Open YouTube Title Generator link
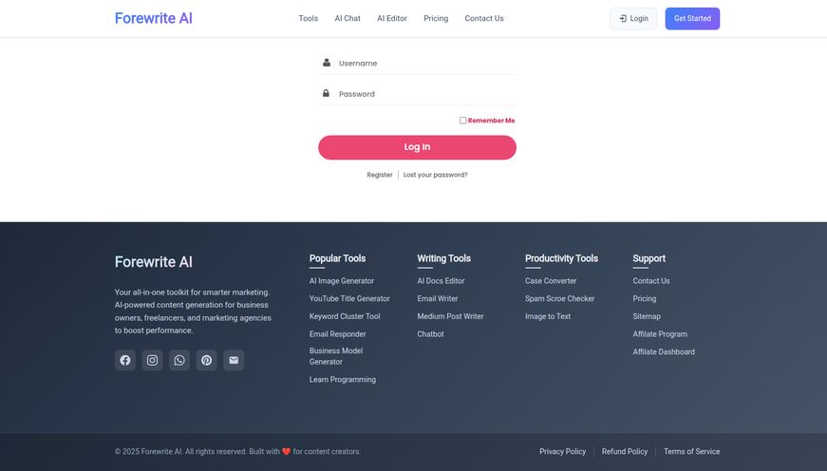The image size is (827, 471). [349, 298]
